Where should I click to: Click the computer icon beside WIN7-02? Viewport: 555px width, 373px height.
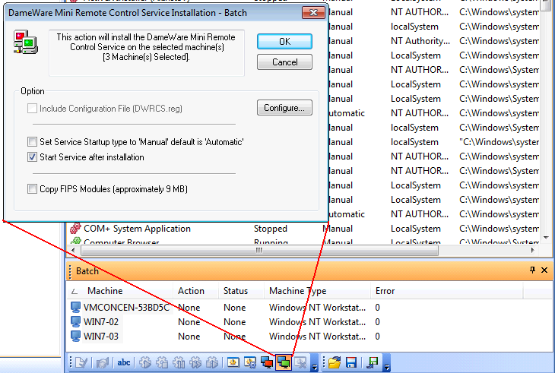[x=75, y=322]
